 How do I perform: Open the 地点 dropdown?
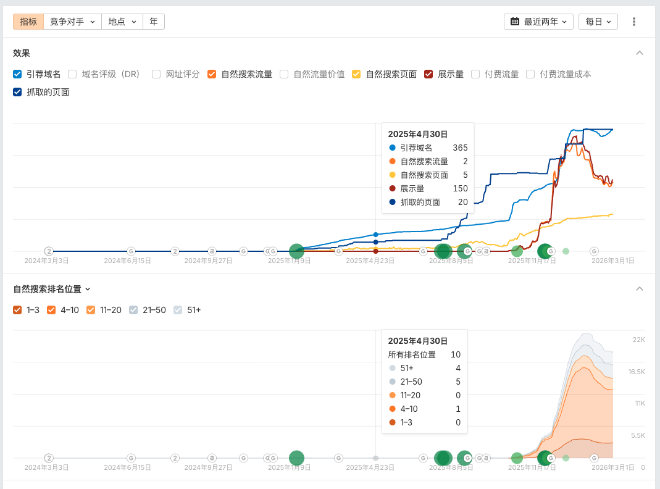click(122, 22)
